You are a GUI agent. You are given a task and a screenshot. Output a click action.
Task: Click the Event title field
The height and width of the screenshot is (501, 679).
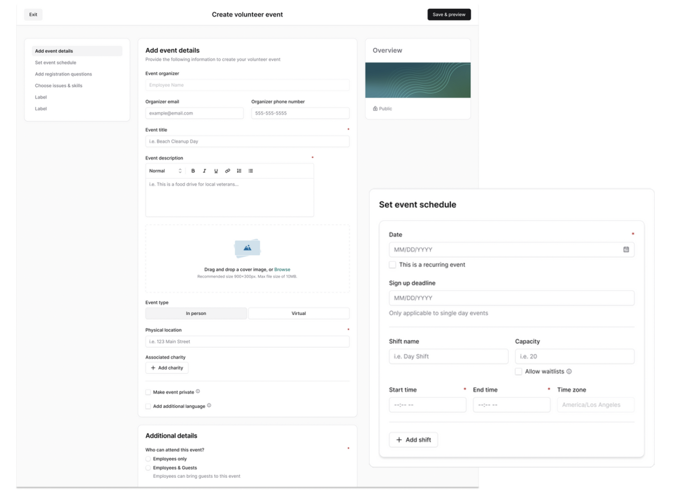(x=247, y=142)
